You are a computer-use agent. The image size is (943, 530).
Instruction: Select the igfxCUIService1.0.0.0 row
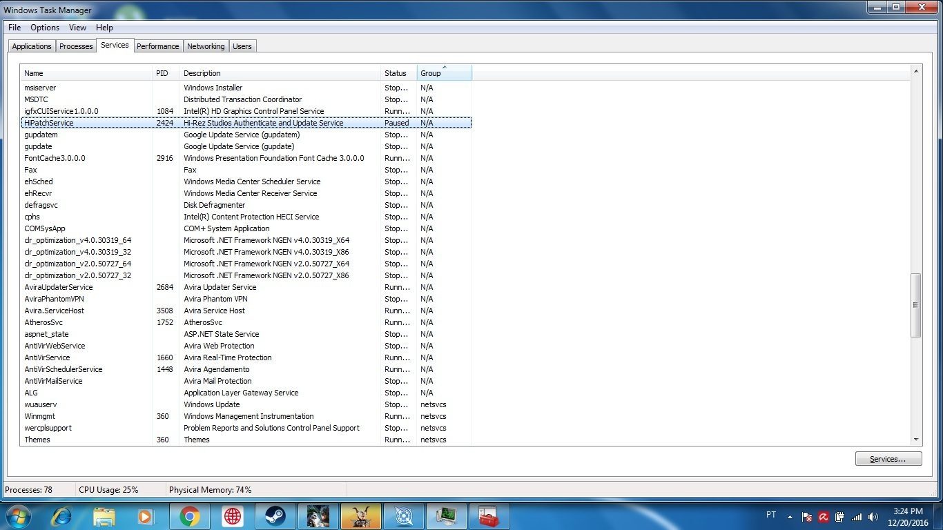click(246, 111)
